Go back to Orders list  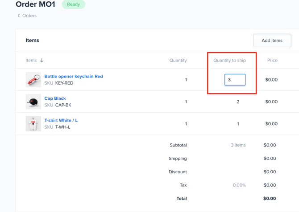[29, 16]
